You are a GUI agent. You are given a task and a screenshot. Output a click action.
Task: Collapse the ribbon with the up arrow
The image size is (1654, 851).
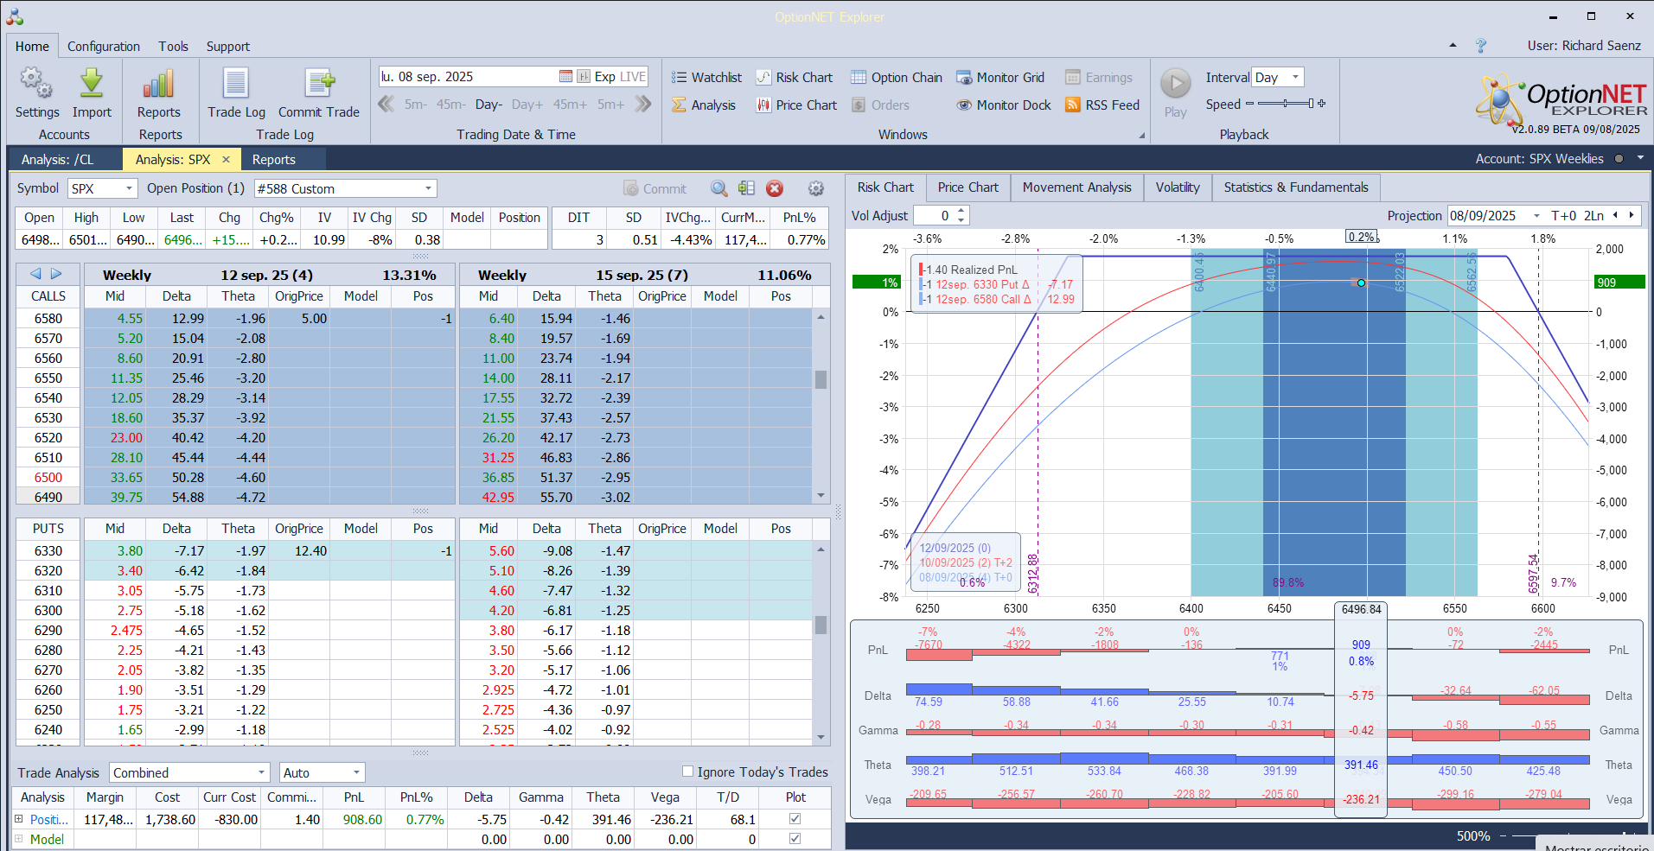tap(1453, 45)
